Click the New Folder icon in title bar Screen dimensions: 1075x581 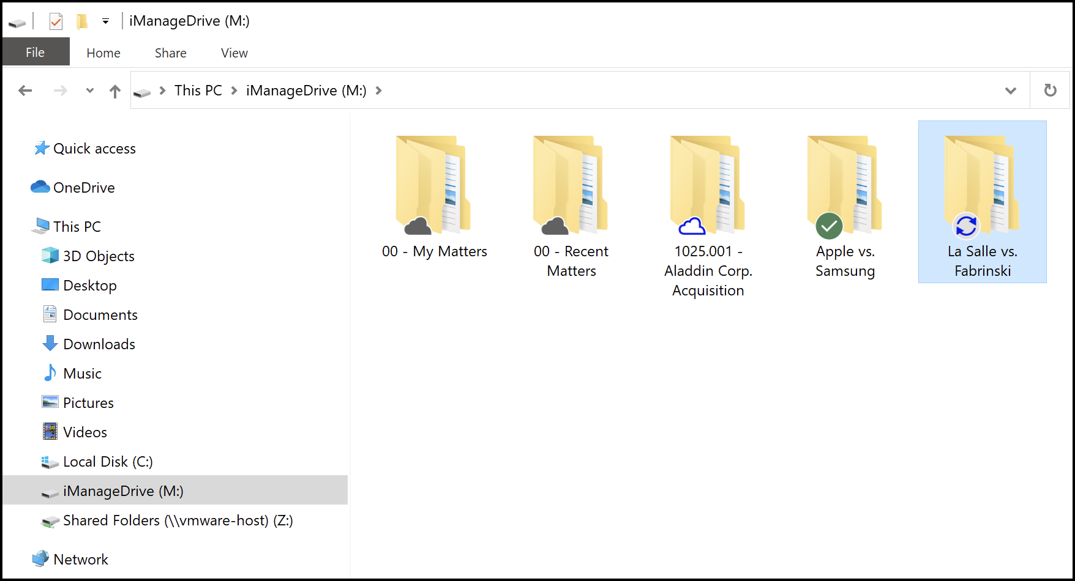coord(81,22)
